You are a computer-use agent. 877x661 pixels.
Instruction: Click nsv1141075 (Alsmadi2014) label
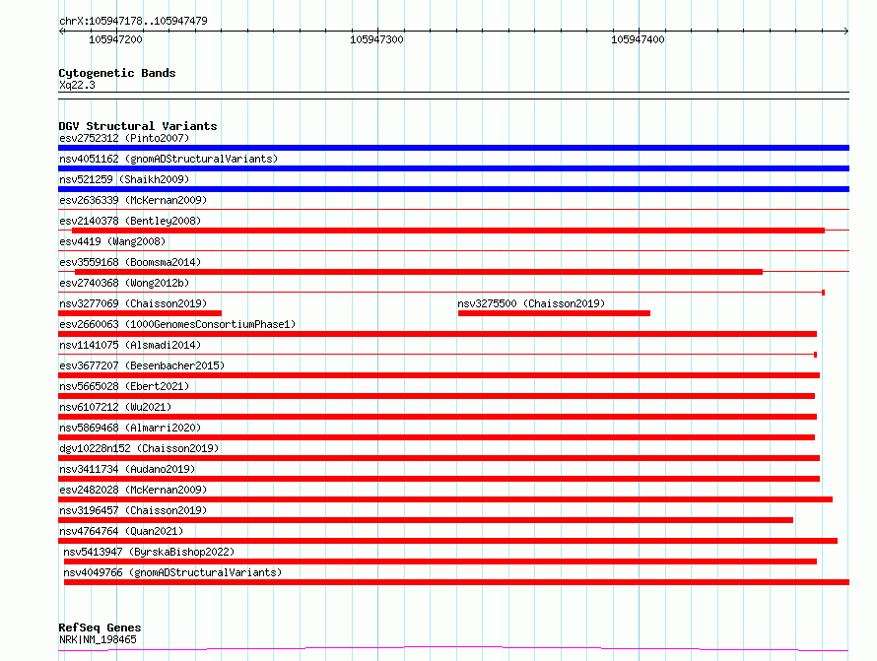coord(130,345)
